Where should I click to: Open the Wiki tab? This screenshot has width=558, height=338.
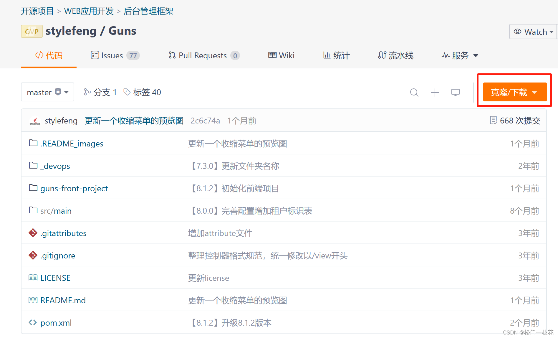point(281,55)
